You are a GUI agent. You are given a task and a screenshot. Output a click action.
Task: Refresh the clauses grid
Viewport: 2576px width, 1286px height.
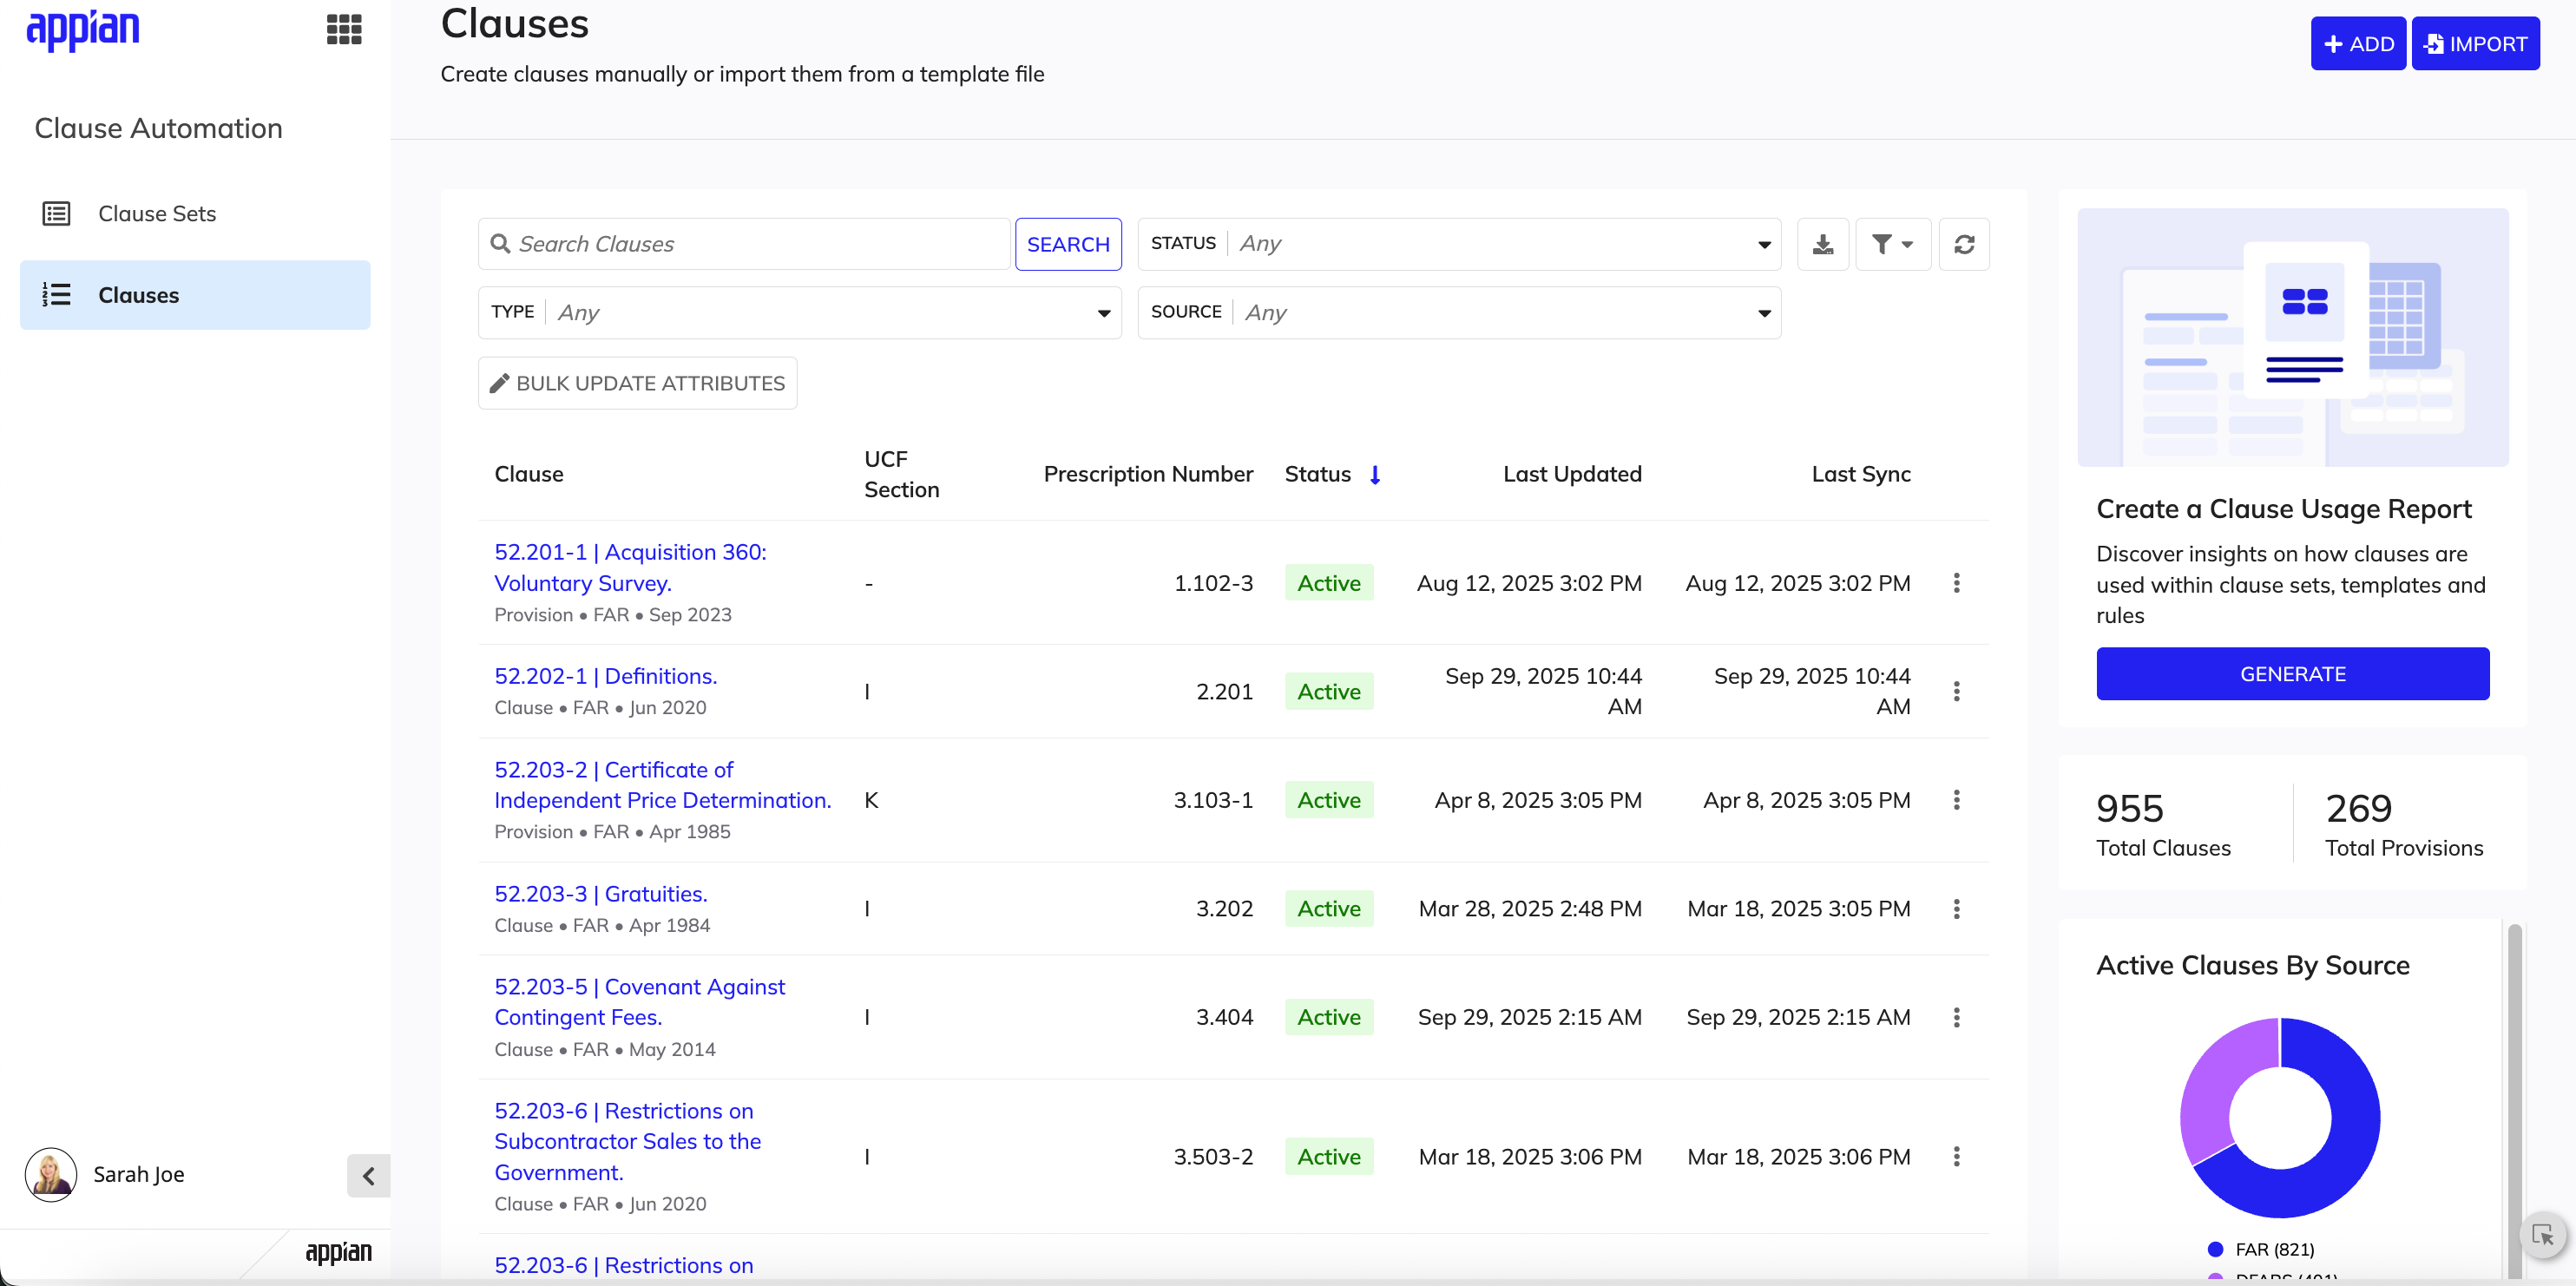[x=1964, y=244]
